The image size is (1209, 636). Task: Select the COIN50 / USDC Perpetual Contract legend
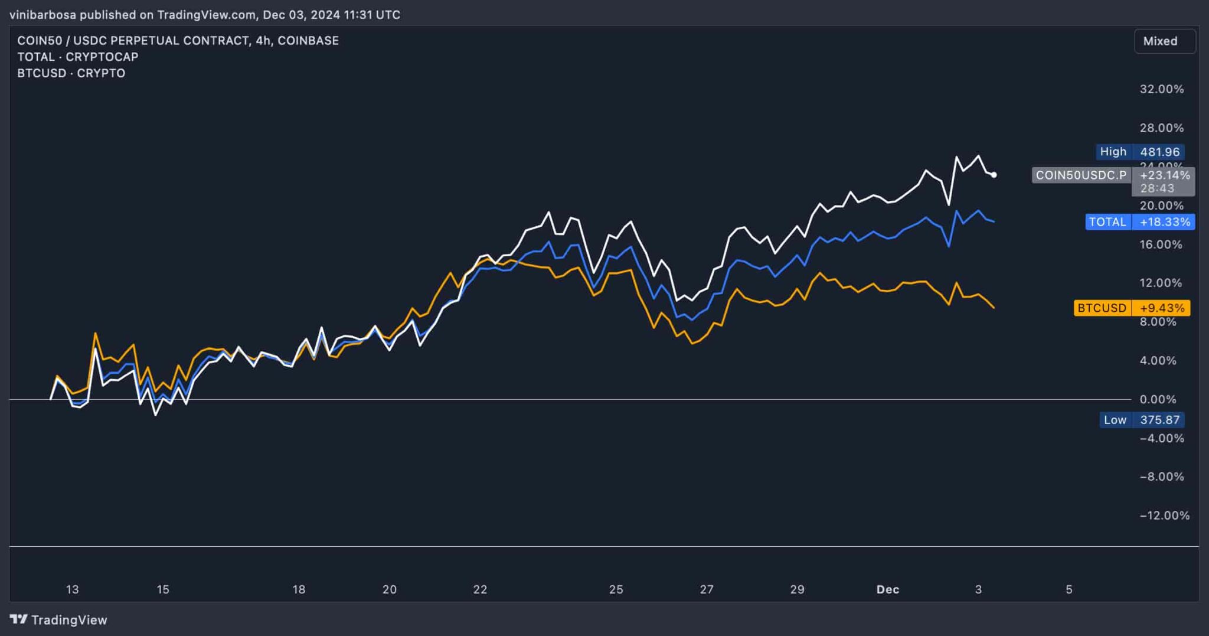(x=178, y=41)
